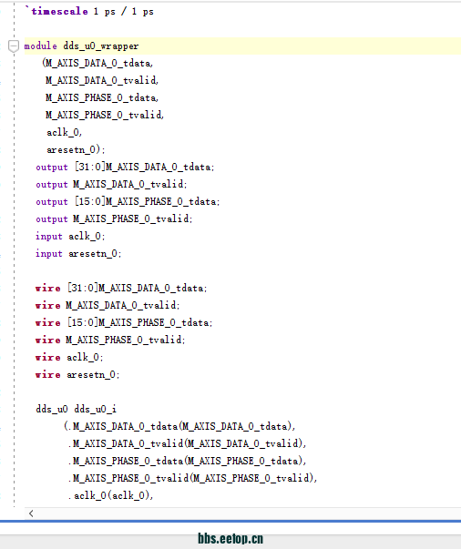Click output [15:0]M_AXIS_PHASE_0_tdata declaration

(128, 202)
